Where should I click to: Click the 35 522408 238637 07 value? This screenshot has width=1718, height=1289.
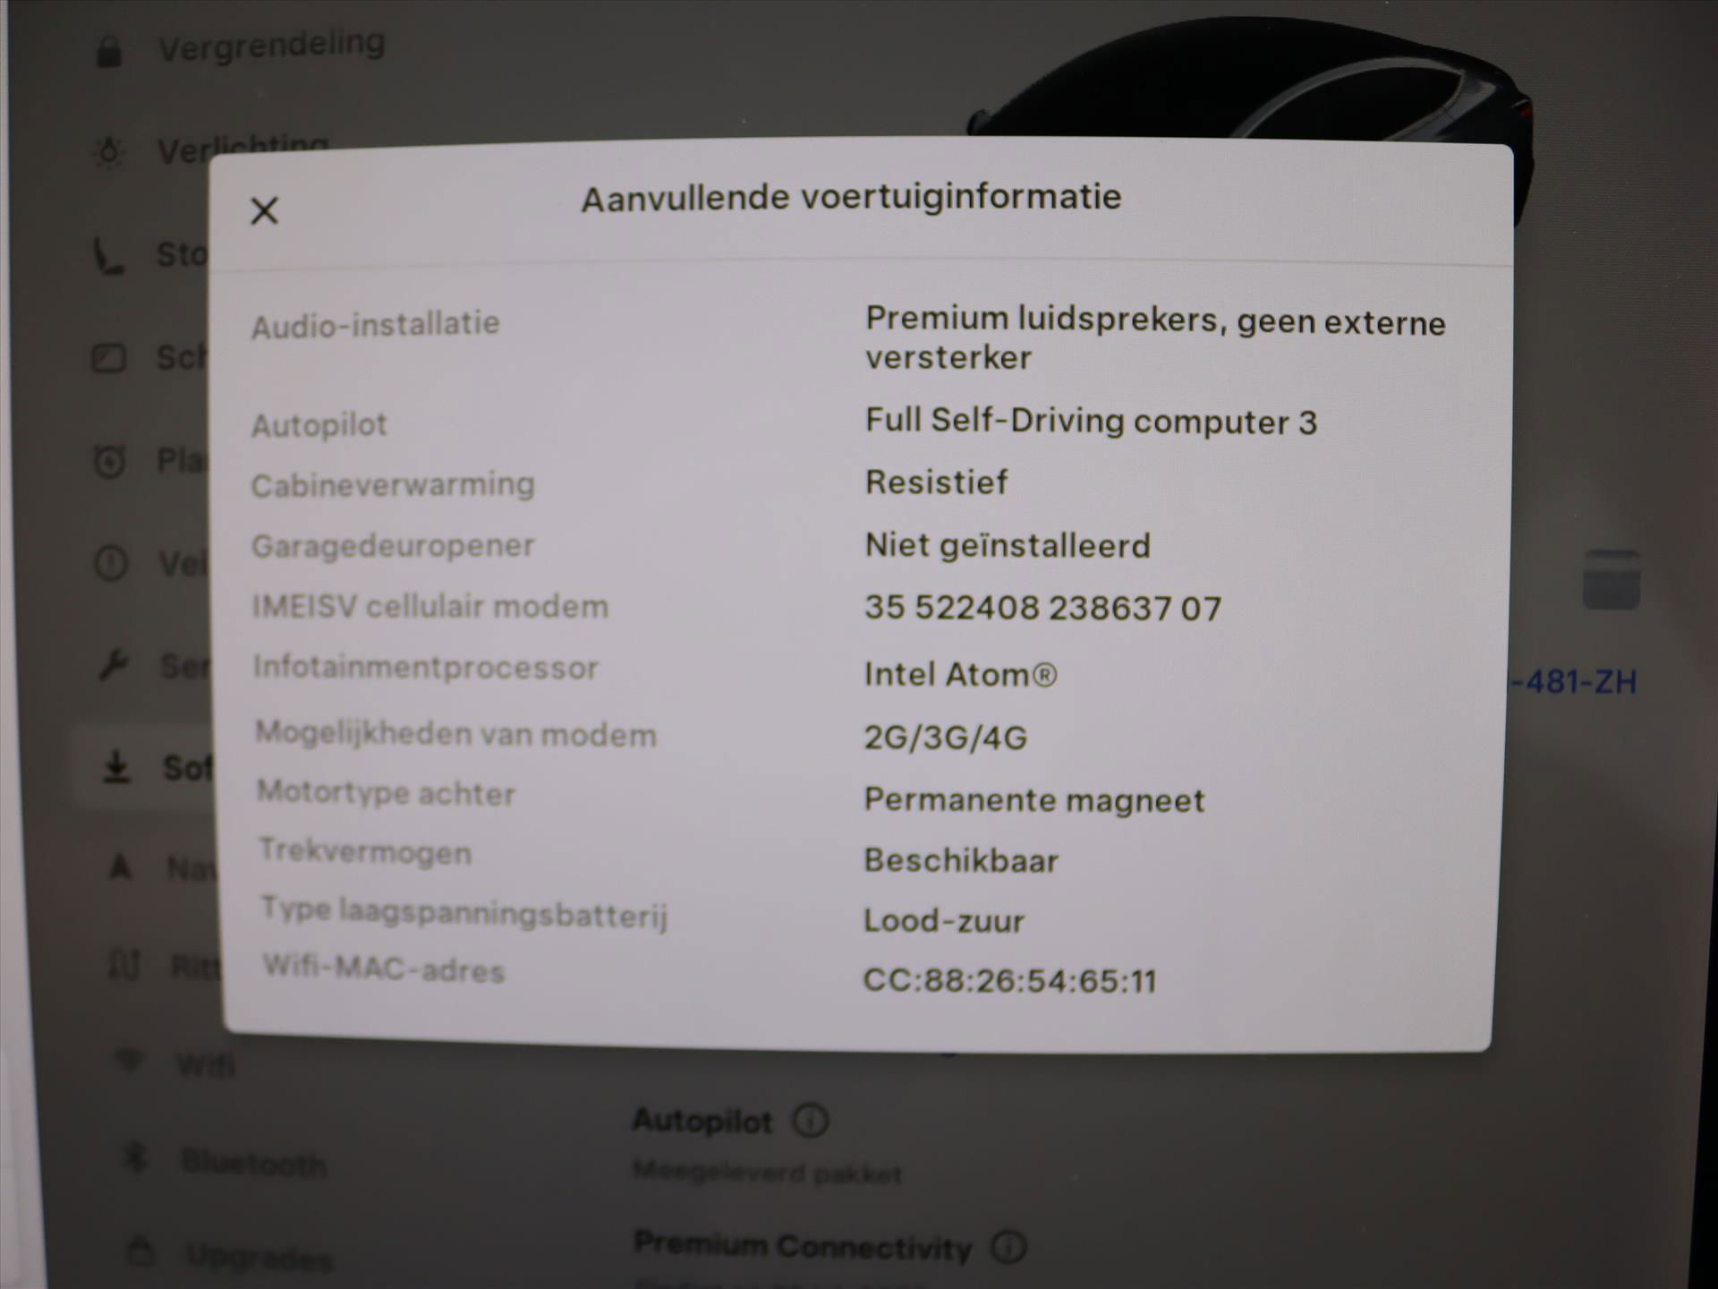1042,609
